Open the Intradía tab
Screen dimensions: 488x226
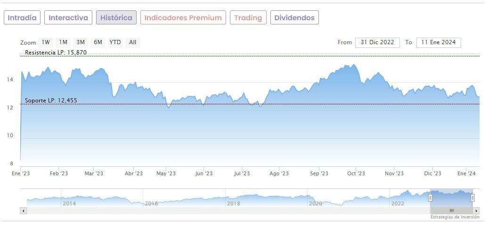click(x=22, y=18)
